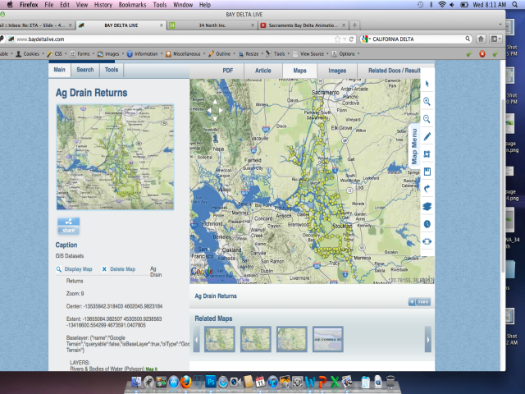Open a new tab with plus button

pos(354,25)
